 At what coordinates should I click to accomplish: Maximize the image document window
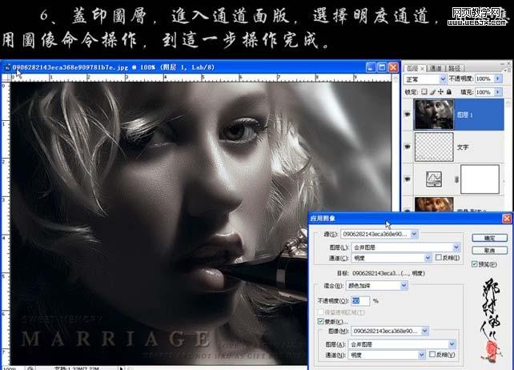(x=382, y=67)
